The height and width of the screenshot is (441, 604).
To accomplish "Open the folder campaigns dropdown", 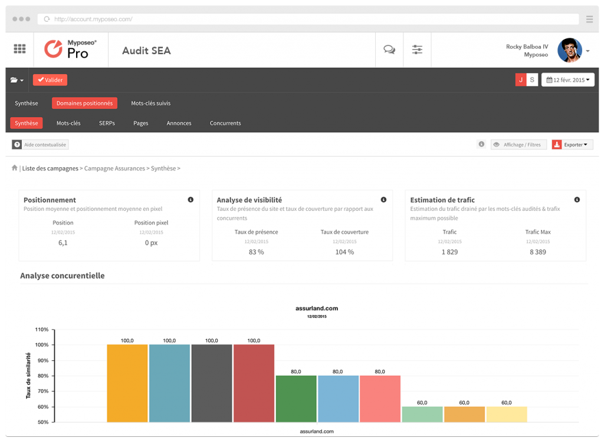I will [17, 80].
